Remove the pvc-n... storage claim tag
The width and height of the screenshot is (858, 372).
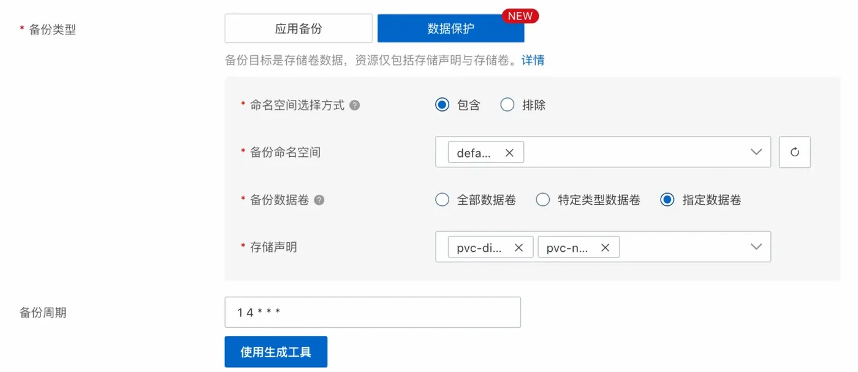click(x=605, y=247)
